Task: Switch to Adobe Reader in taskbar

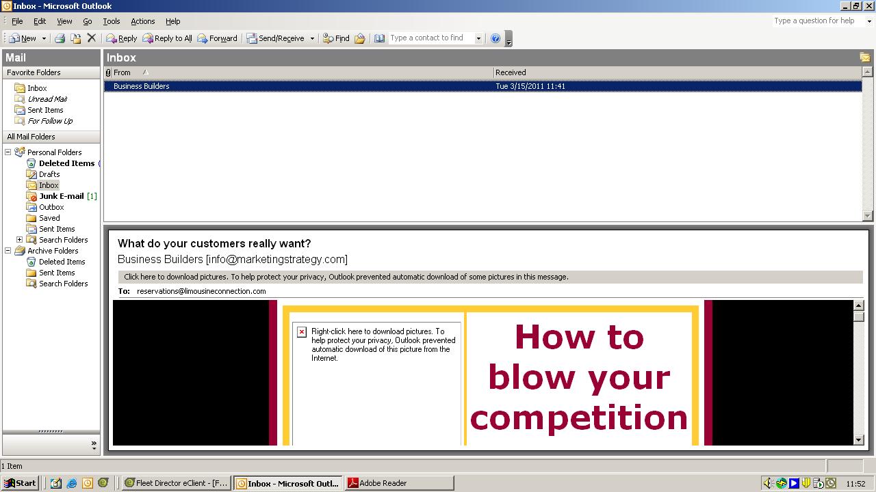Action: tap(399, 483)
